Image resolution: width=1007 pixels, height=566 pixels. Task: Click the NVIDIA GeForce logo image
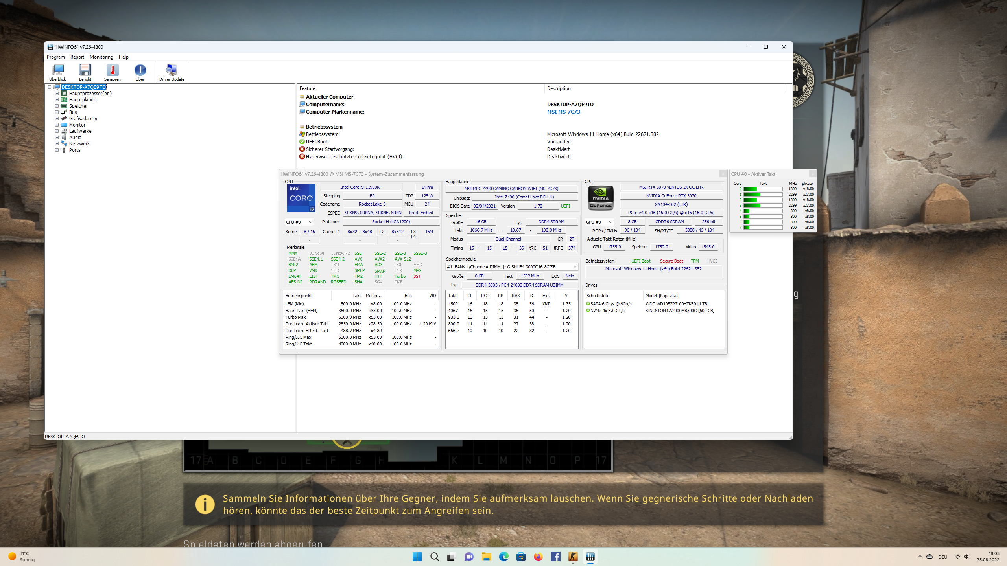tap(601, 198)
